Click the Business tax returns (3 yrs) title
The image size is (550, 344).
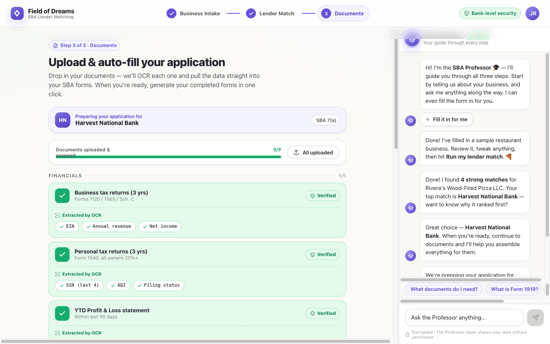point(111,193)
